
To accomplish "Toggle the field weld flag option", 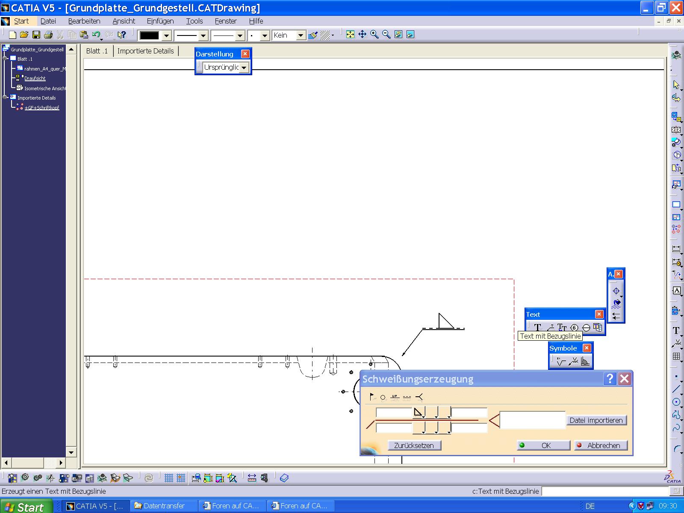I will [x=372, y=397].
